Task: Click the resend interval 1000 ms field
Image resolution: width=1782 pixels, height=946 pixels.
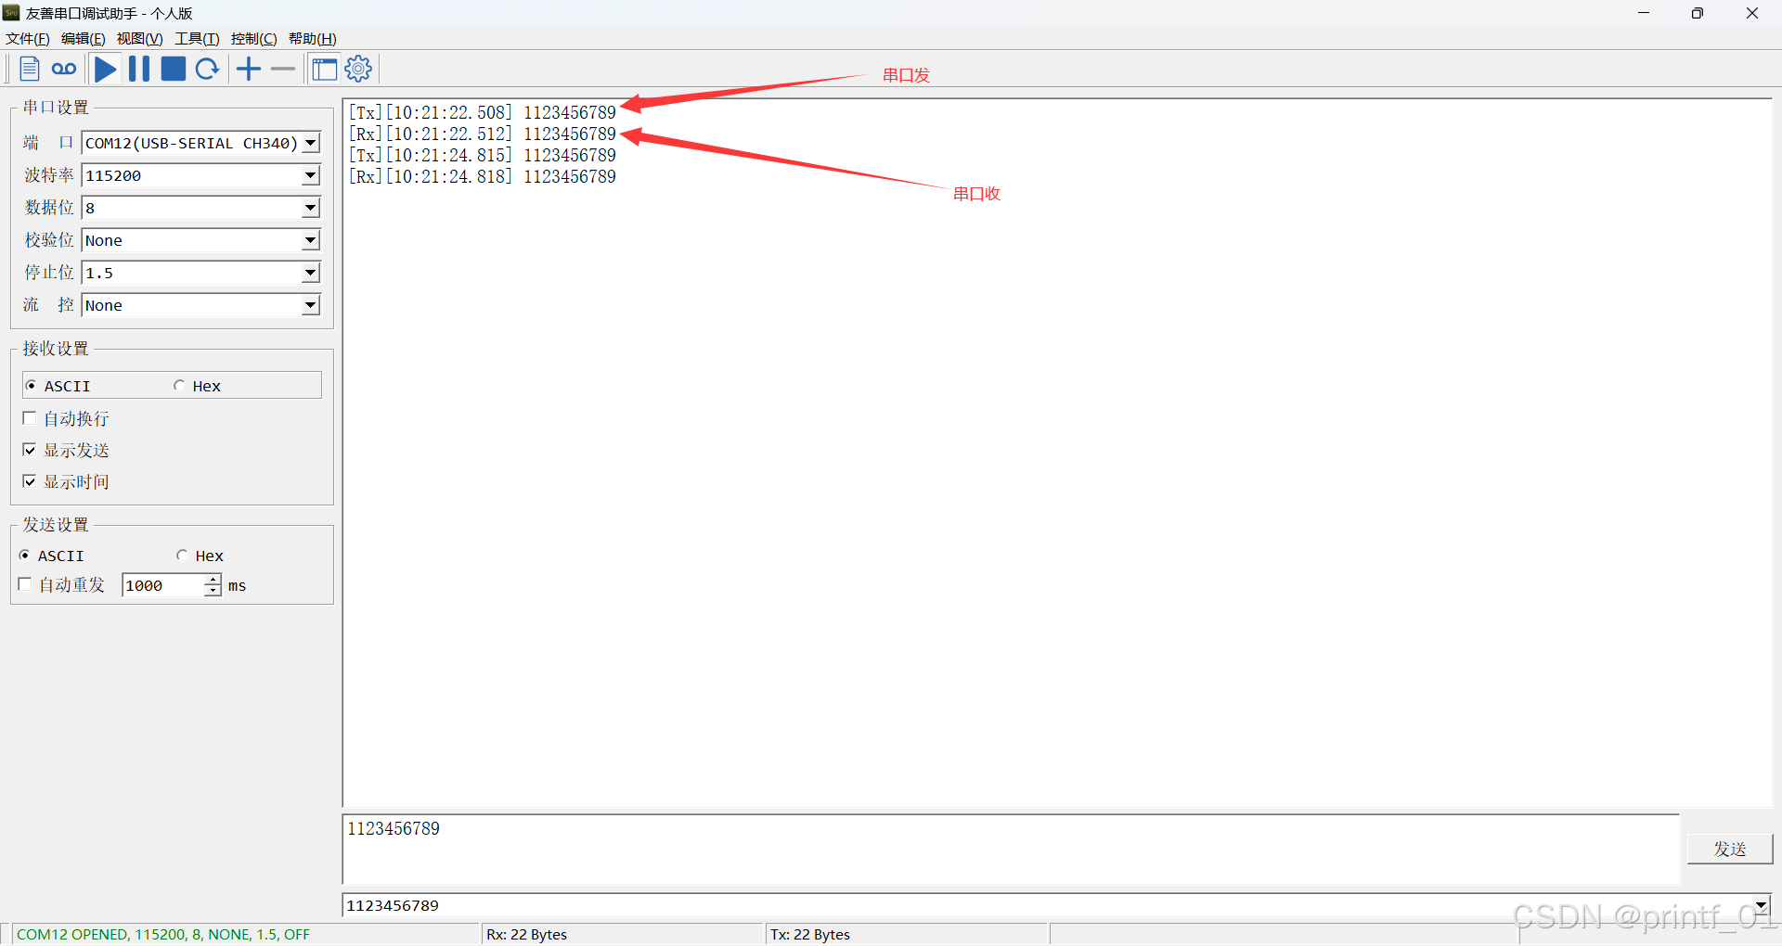Action: (162, 585)
